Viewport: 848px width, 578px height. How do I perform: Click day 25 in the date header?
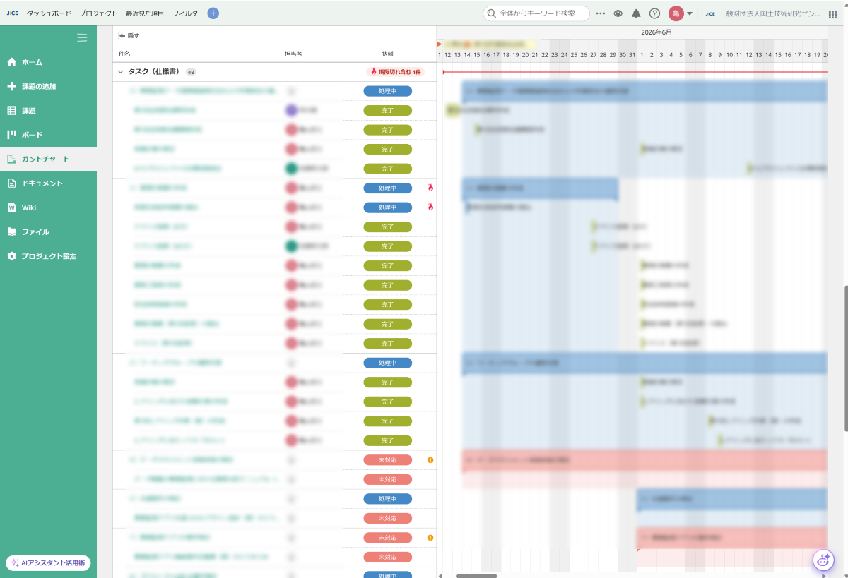[x=574, y=55]
